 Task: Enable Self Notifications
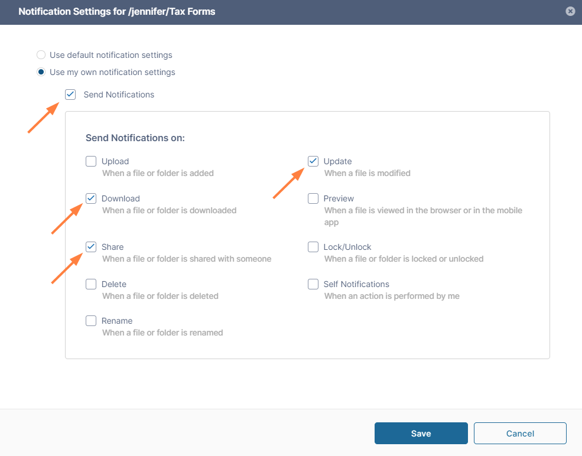[313, 284]
